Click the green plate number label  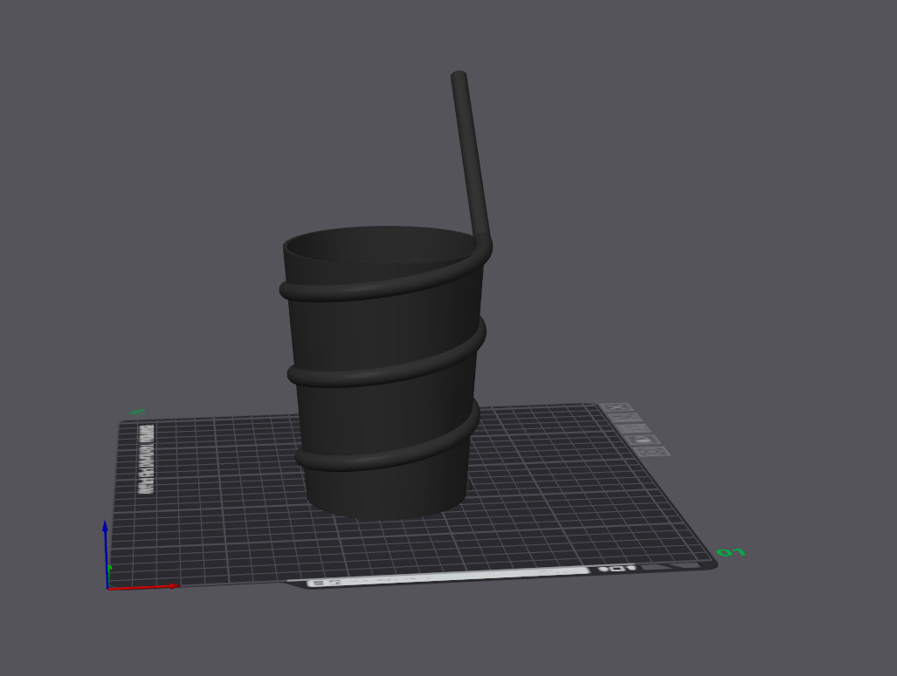tap(731, 552)
